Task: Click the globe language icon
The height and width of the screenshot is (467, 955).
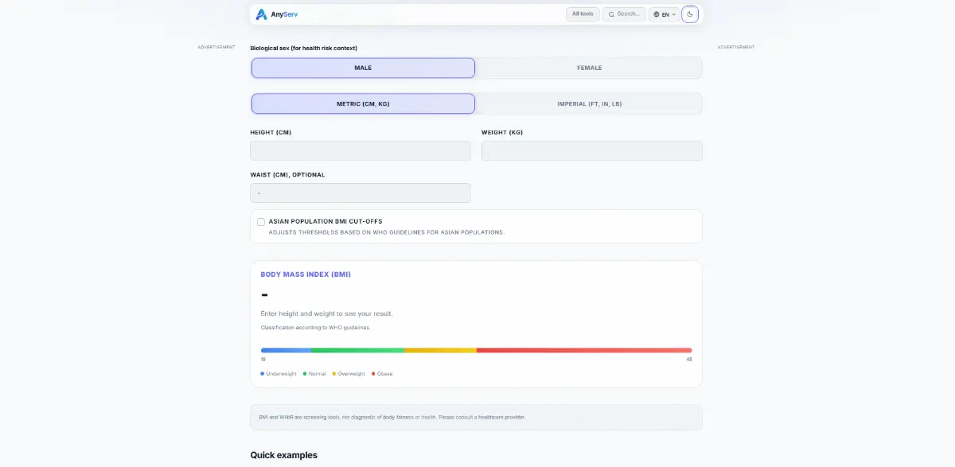Action: 657,14
